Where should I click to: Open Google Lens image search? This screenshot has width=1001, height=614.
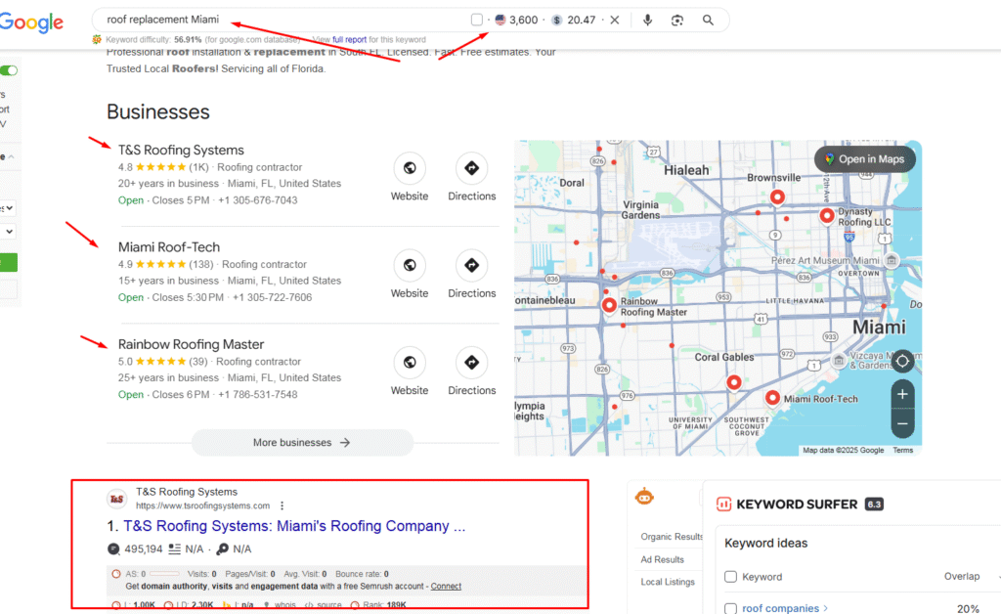click(677, 21)
